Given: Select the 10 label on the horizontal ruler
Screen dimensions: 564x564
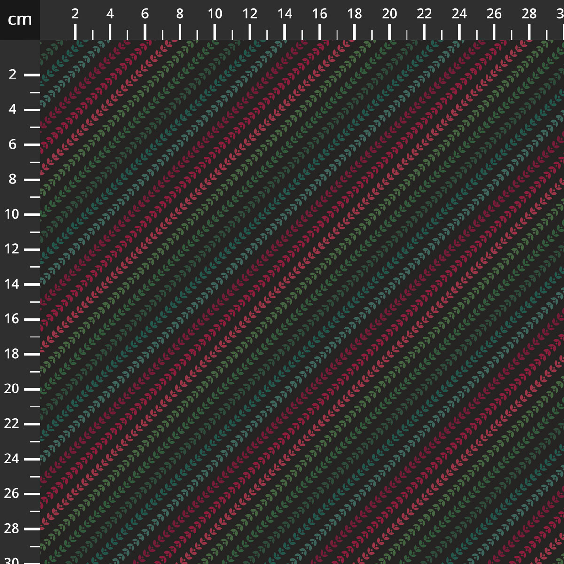Looking at the screenshot, I should (x=215, y=14).
